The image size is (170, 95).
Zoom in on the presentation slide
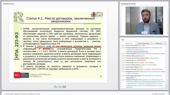point(55,86)
